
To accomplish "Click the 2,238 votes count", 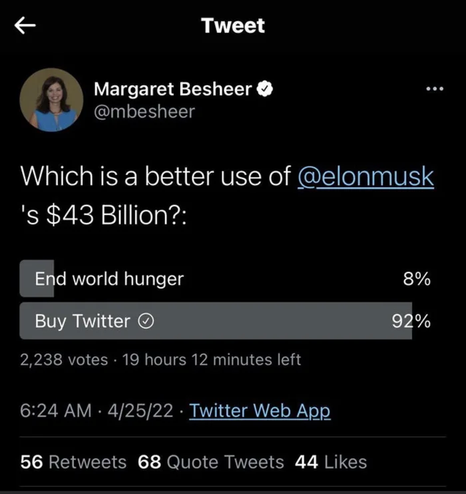I will click(x=64, y=360).
